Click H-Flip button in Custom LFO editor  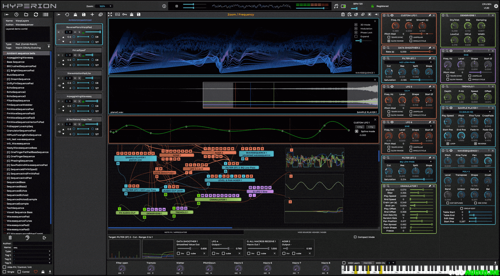(360, 127)
